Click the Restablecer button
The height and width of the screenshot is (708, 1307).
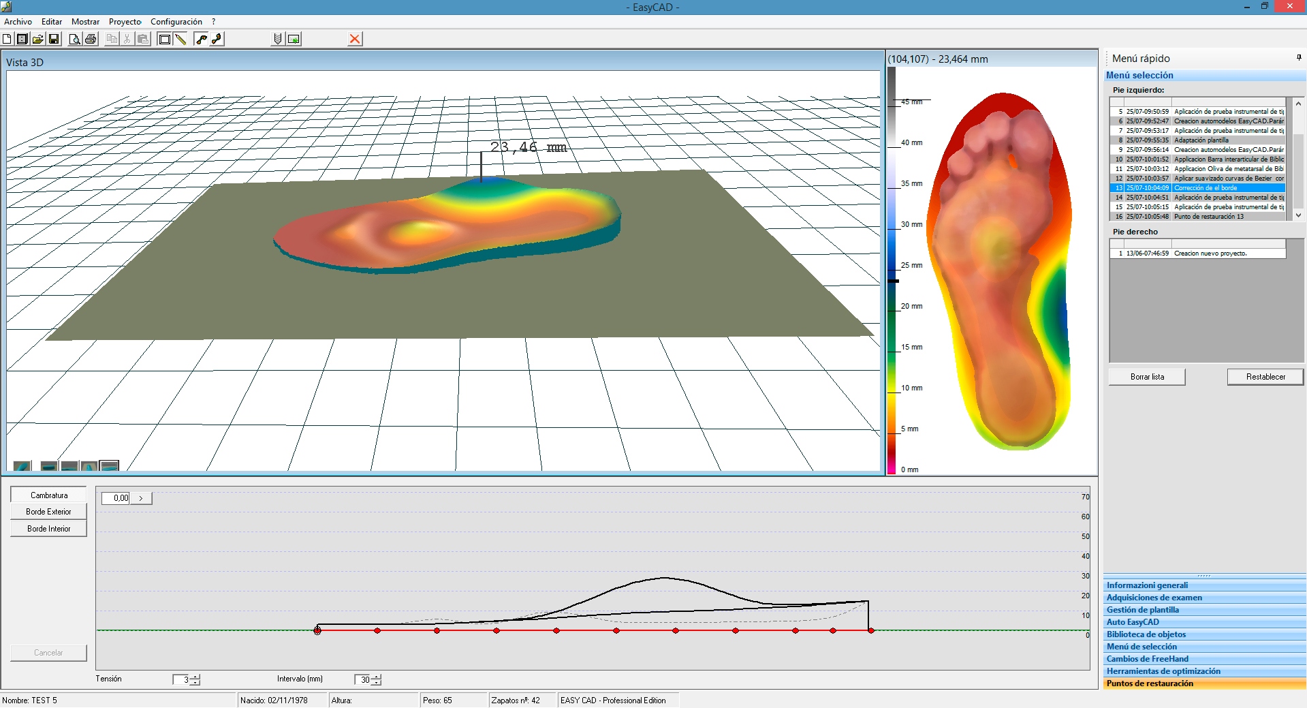tap(1265, 377)
